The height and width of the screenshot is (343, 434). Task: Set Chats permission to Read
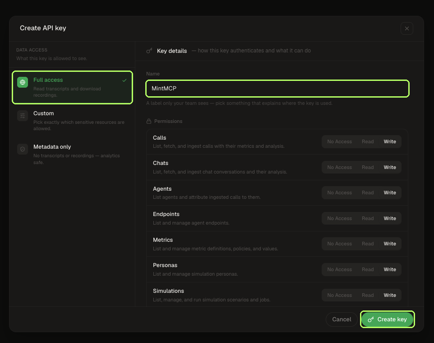[x=368, y=167]
